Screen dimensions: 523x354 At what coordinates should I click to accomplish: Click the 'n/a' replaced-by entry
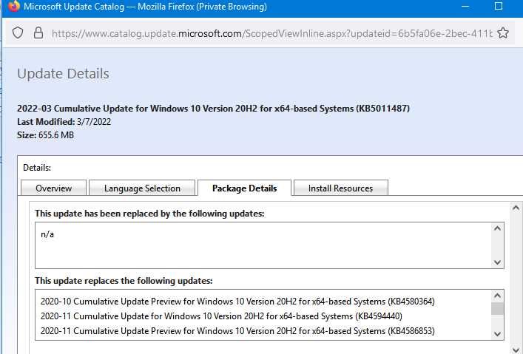[x=47, y=234]
